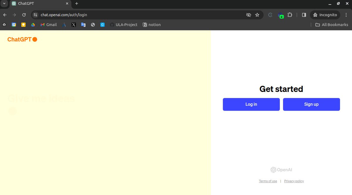Click the OpenAI logo near the footer
352x195 pixels.
281,170
